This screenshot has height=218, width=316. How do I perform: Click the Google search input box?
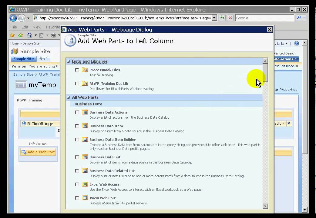point(265,18)
